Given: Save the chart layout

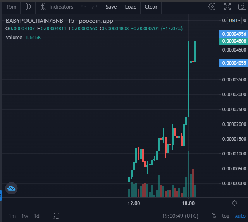Looking at the screenshot, I should [111, 7].
